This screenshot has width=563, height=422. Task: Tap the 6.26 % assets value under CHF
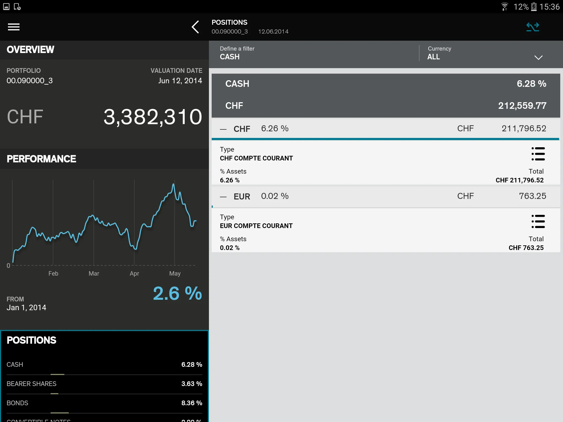[x=230, y=180]
